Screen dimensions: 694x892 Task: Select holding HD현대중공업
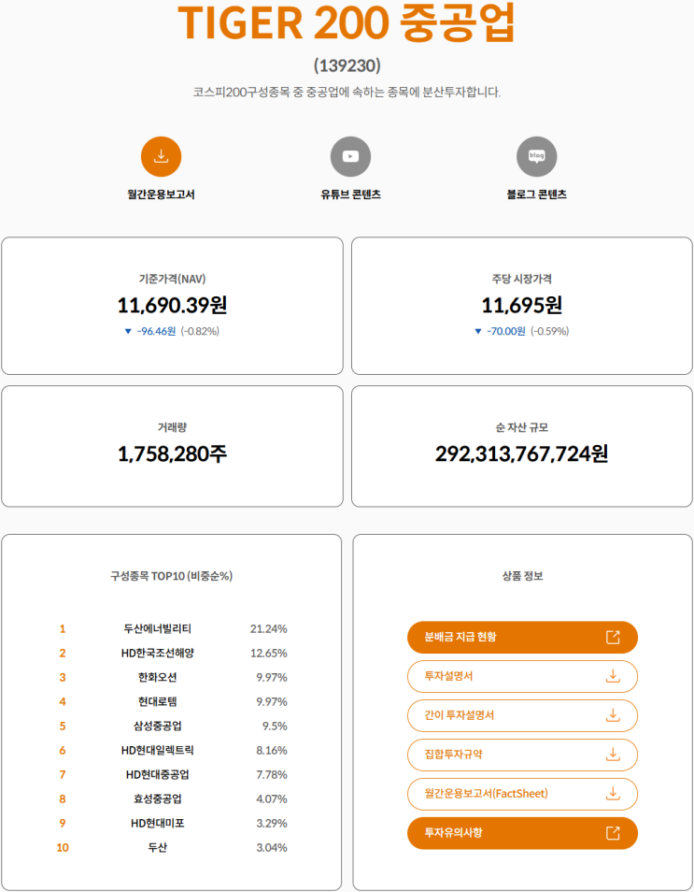coord(158,775)
